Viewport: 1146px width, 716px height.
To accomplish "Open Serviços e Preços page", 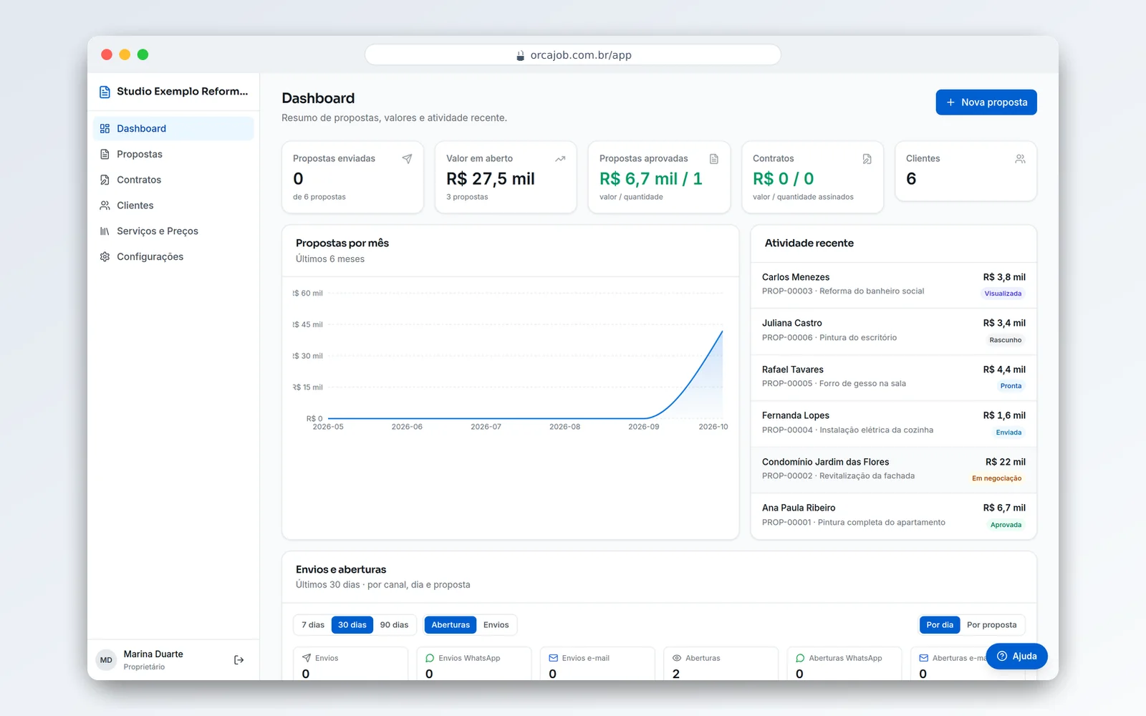I will [x=173, y=231].
